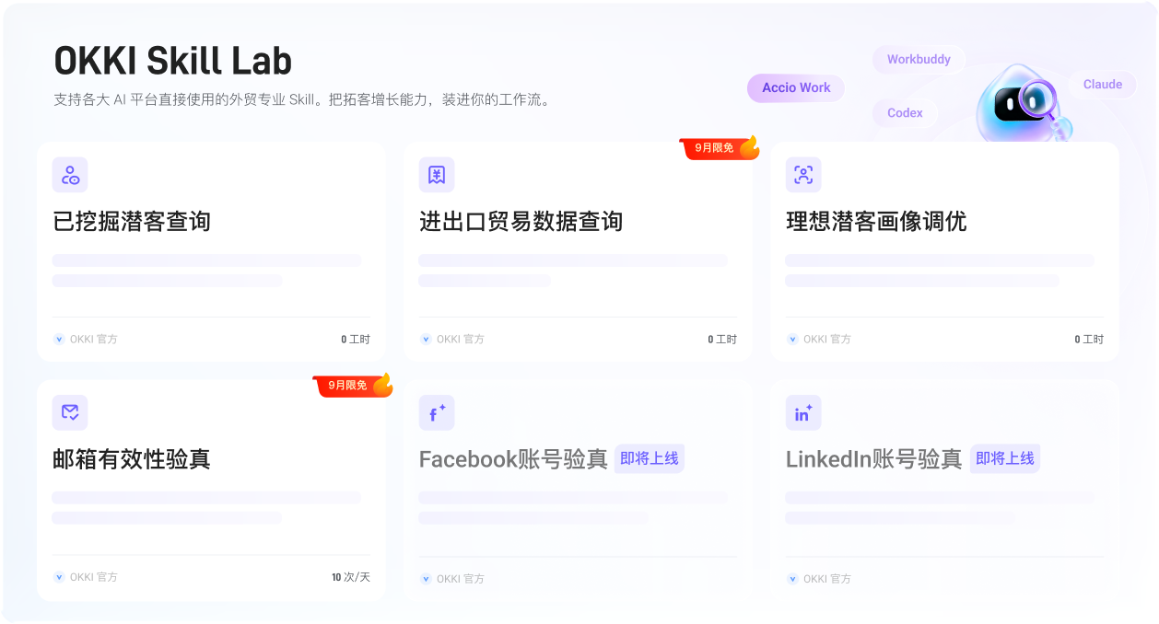Click 0 工时 in 已挖掘潜客查询 card
The width and height of the screenshot is (1159, 624).
point(356,340)
